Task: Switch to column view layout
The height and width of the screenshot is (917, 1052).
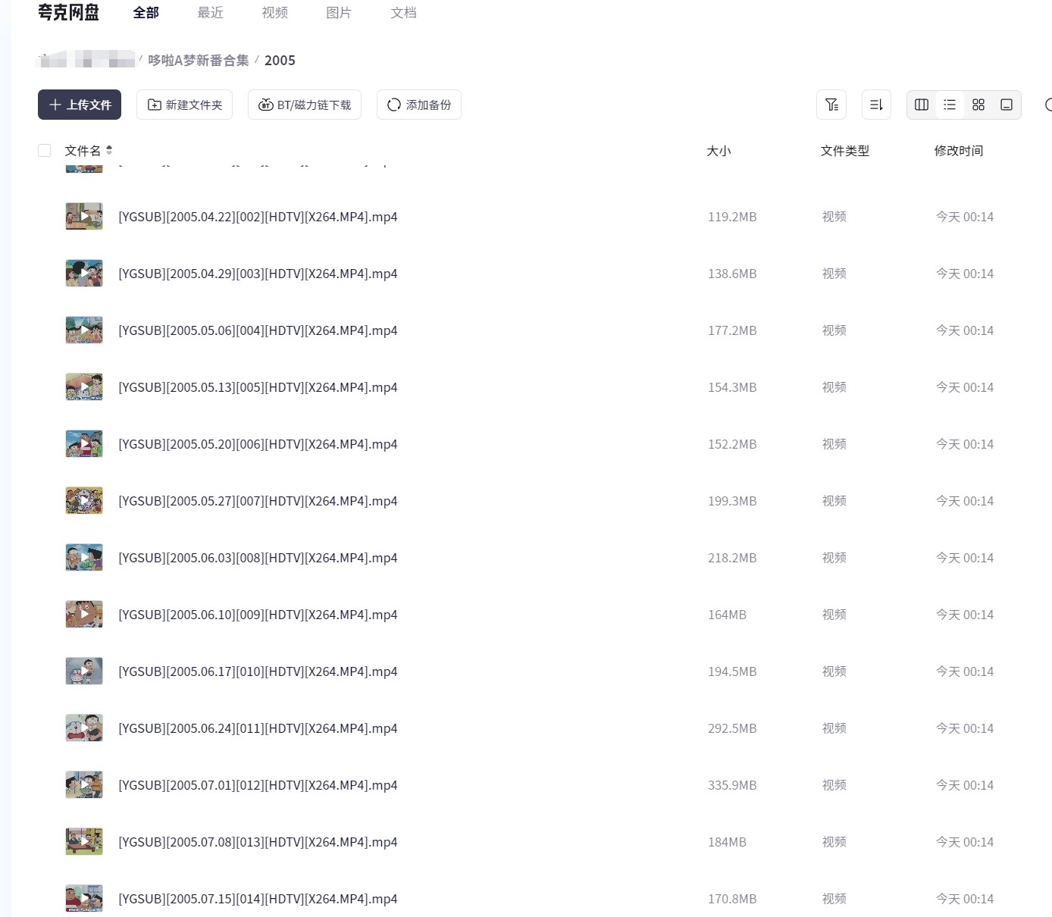Action: coord(922,105)
